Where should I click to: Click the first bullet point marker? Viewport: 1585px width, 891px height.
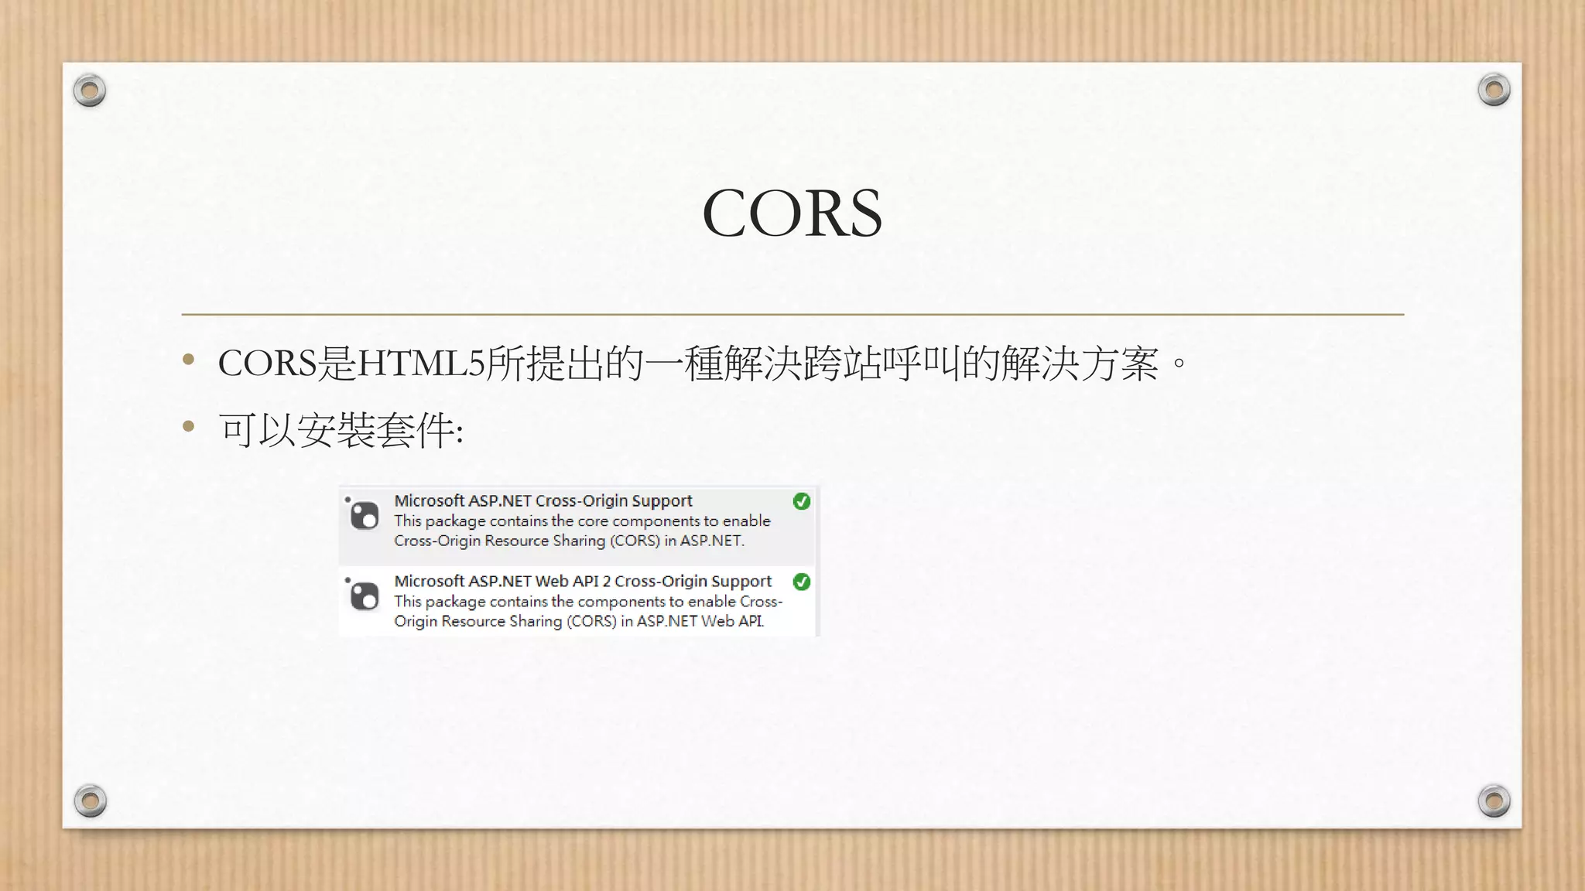coord(188,359)
